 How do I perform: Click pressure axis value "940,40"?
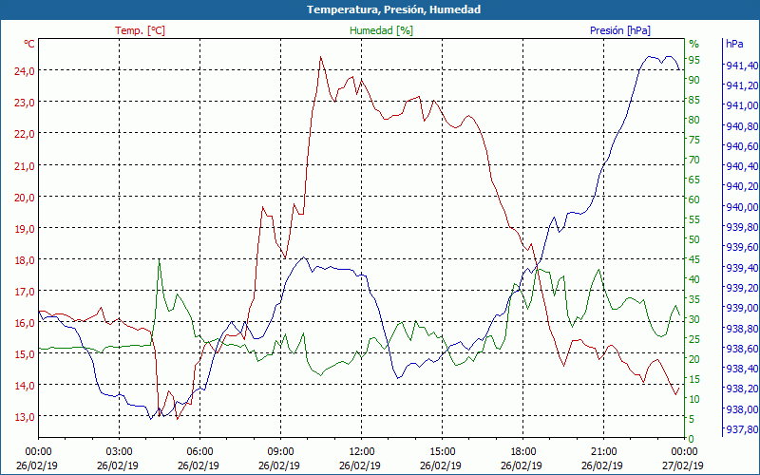[x=742, y=167]
